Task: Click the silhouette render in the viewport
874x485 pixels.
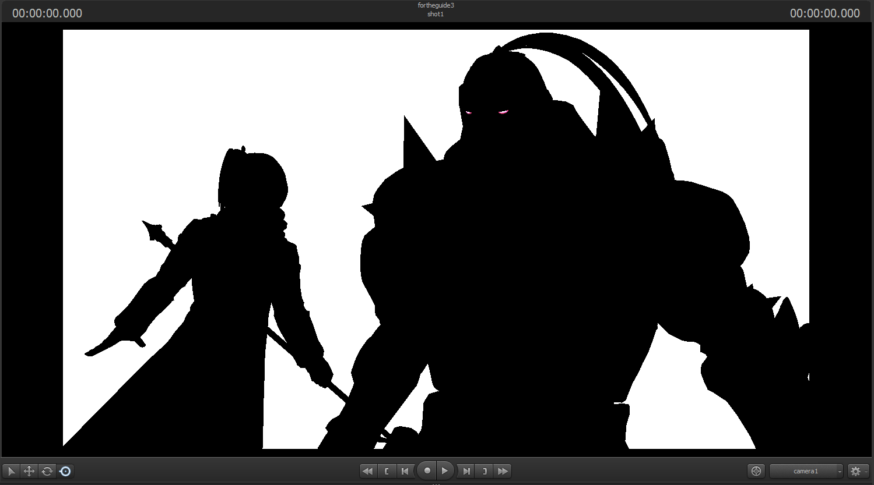Action: pyautogui.click(x=436, y=239)
